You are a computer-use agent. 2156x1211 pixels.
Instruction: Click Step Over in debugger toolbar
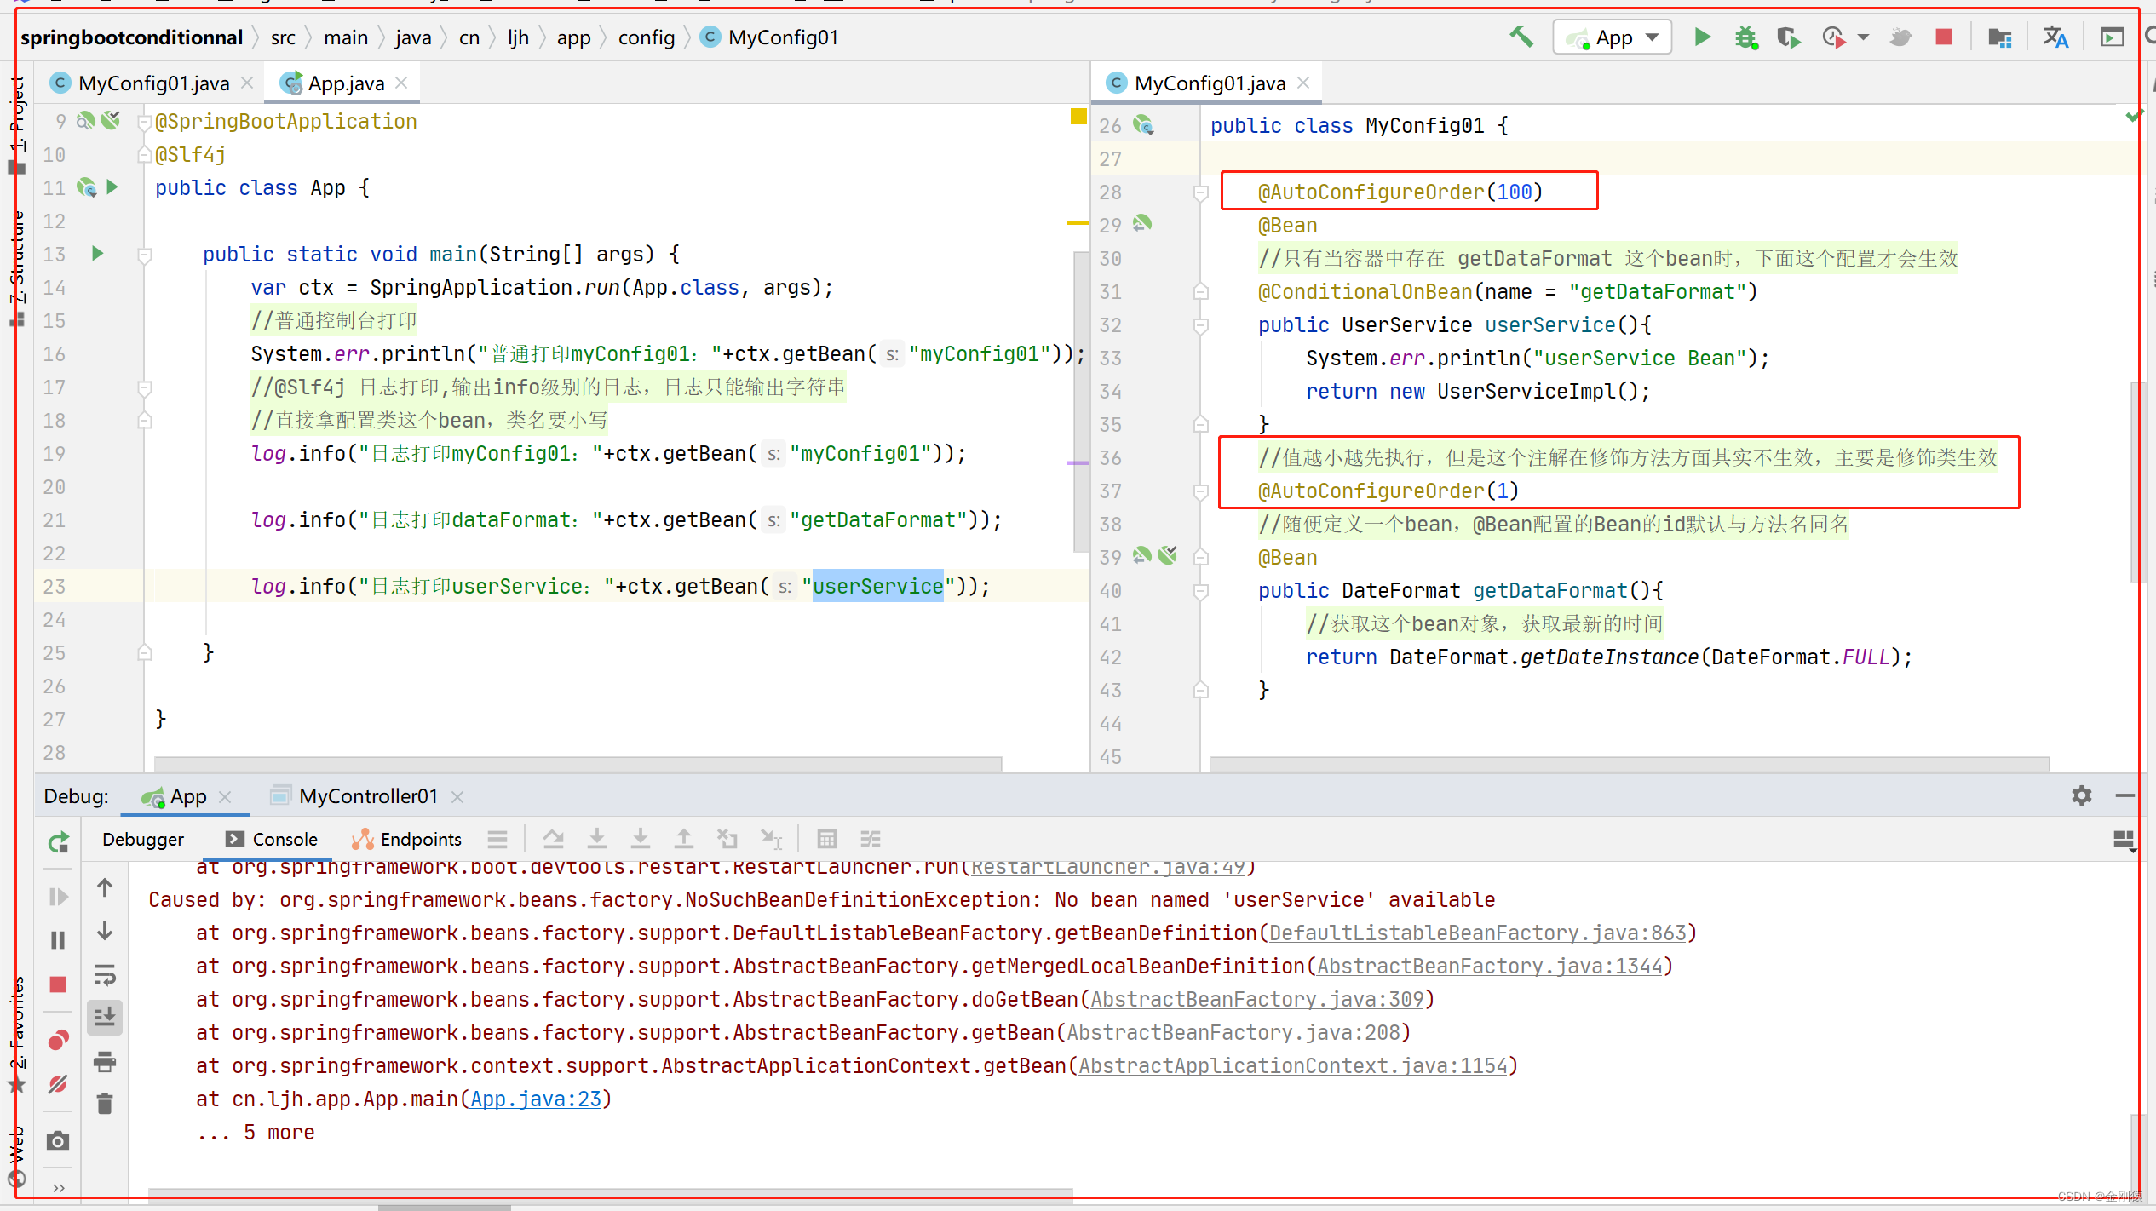click(554, 839)
